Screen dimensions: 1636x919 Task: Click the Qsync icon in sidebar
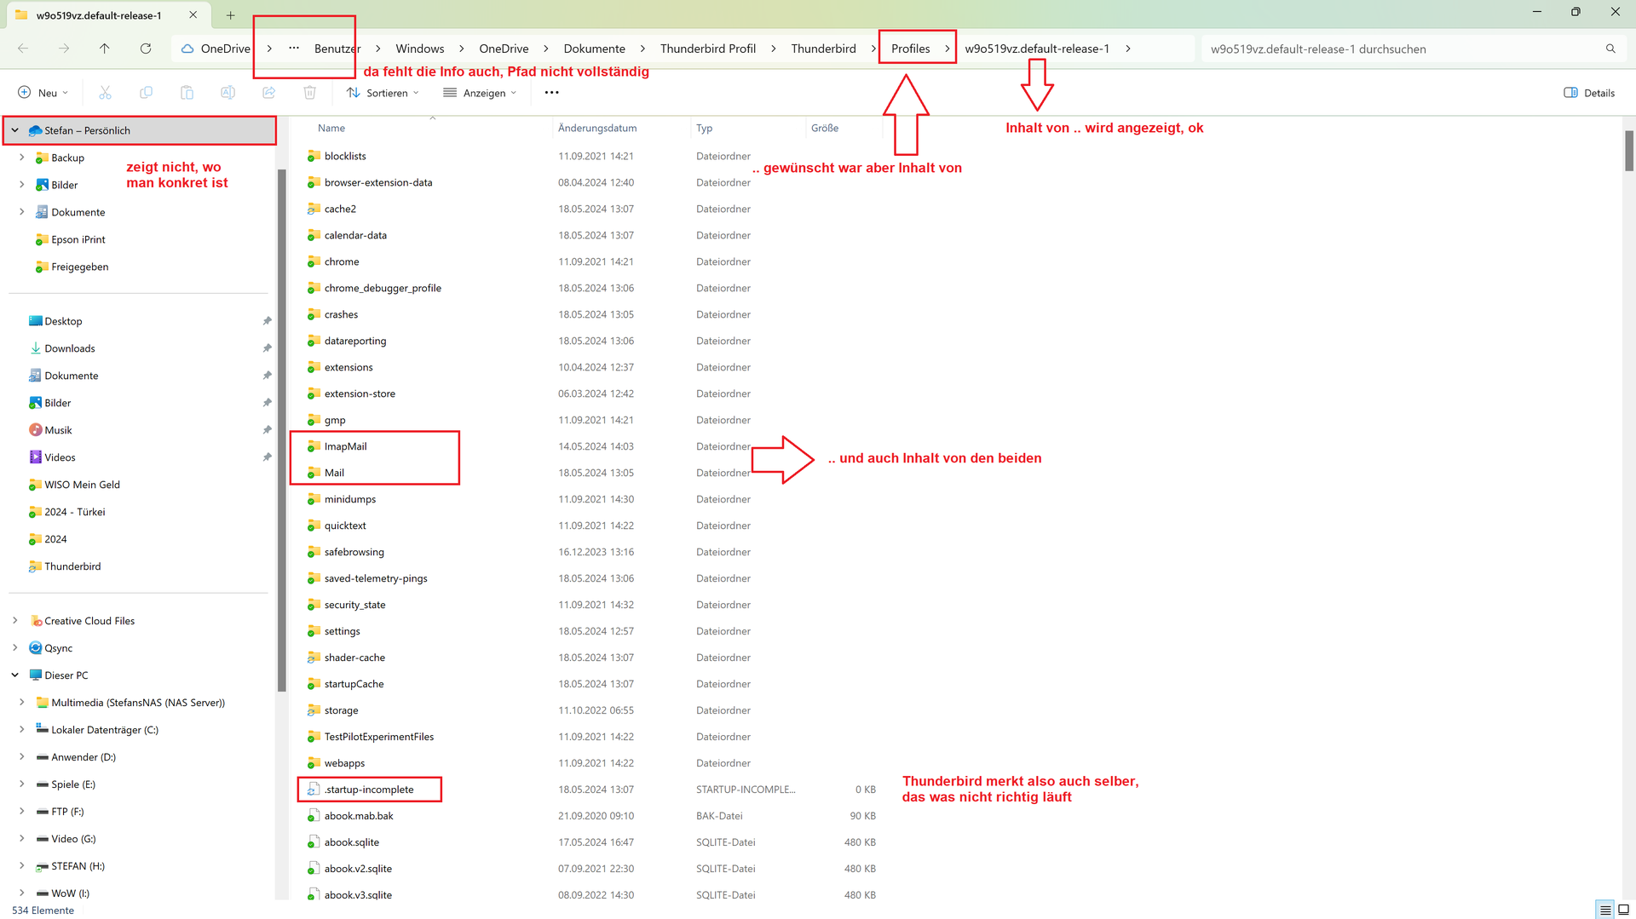click(35, 648)
